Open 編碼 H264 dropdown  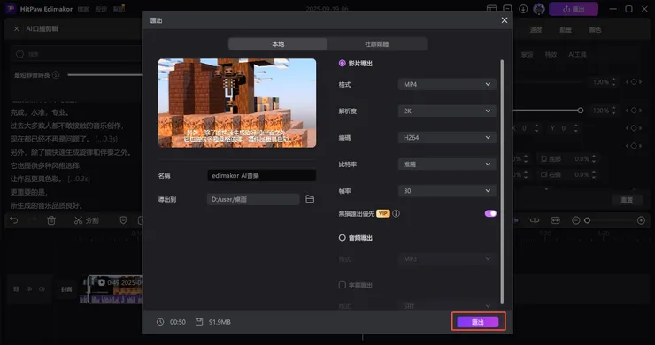[x=447, y=137]
